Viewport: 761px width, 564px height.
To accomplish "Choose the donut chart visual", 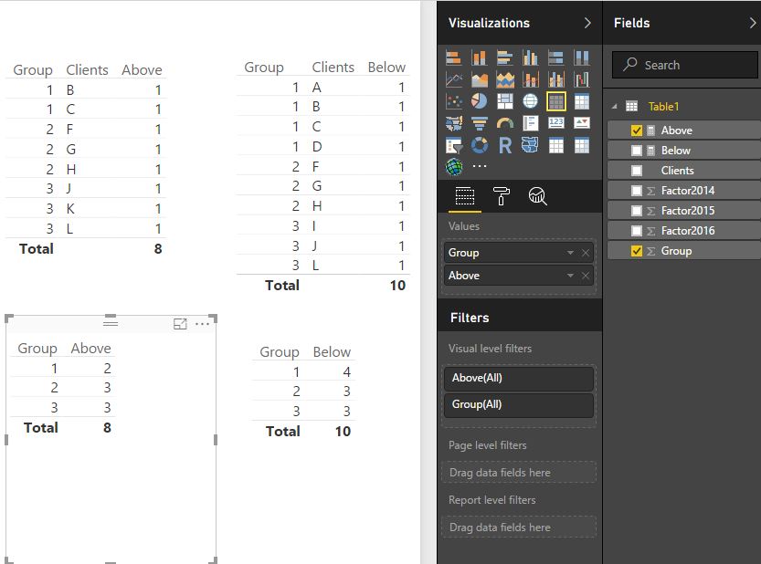I will click(479, 145).
